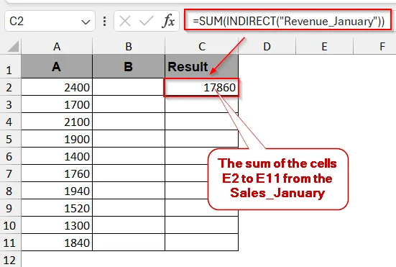
Task: Click empty cell B11
Action: (129, 243)
